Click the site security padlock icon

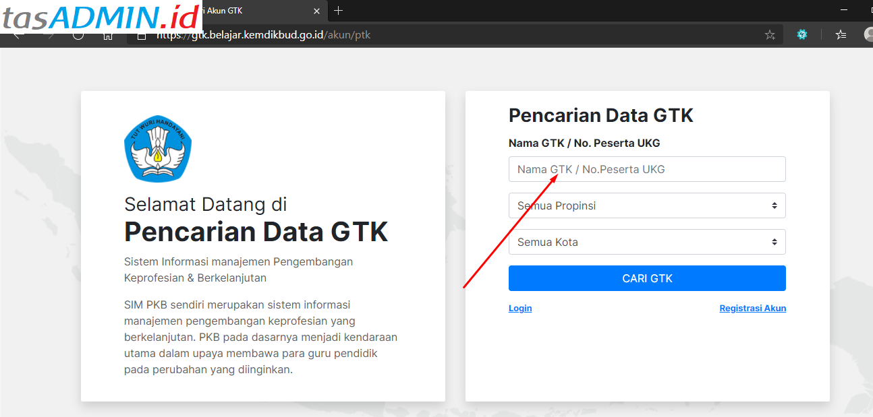click(140, 34)
